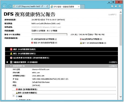Click the browser forward arrow
The image size is (124, 102).
point(10,6)
